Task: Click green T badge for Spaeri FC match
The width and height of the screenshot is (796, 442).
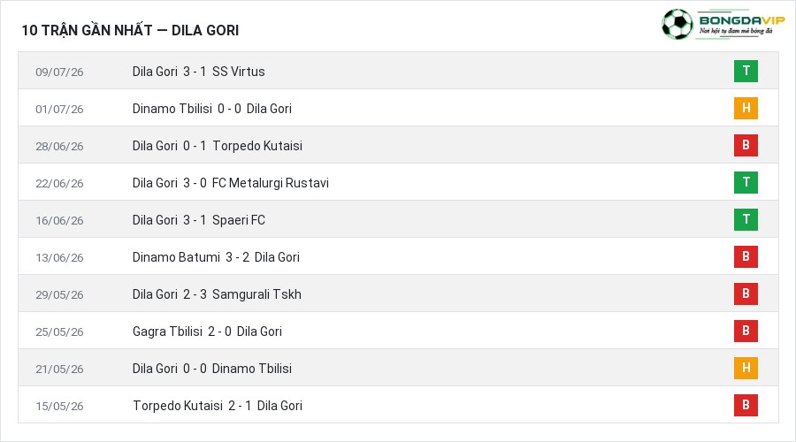Action: click(746, 219)
